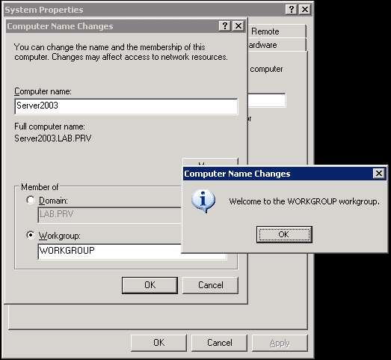Select the Workgroup radio button

(x=31, y=235)
